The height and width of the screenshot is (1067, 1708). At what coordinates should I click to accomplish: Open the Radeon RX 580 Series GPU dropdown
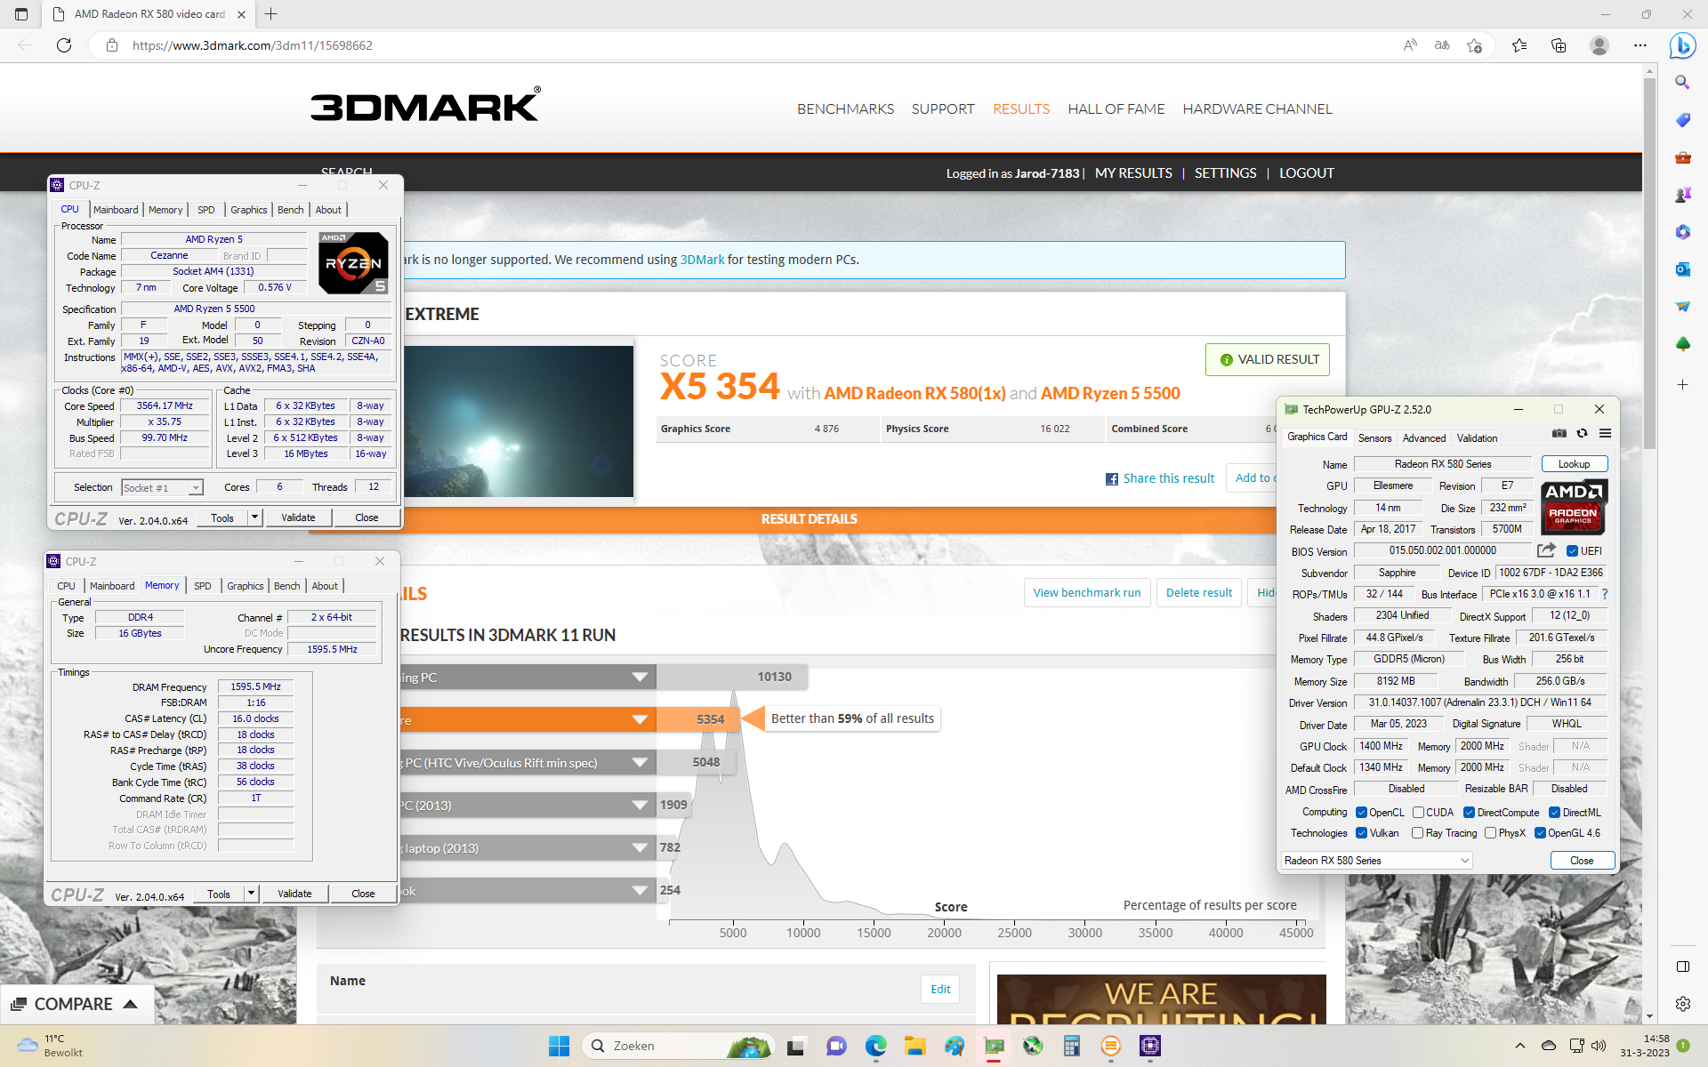click(1377, 861)
